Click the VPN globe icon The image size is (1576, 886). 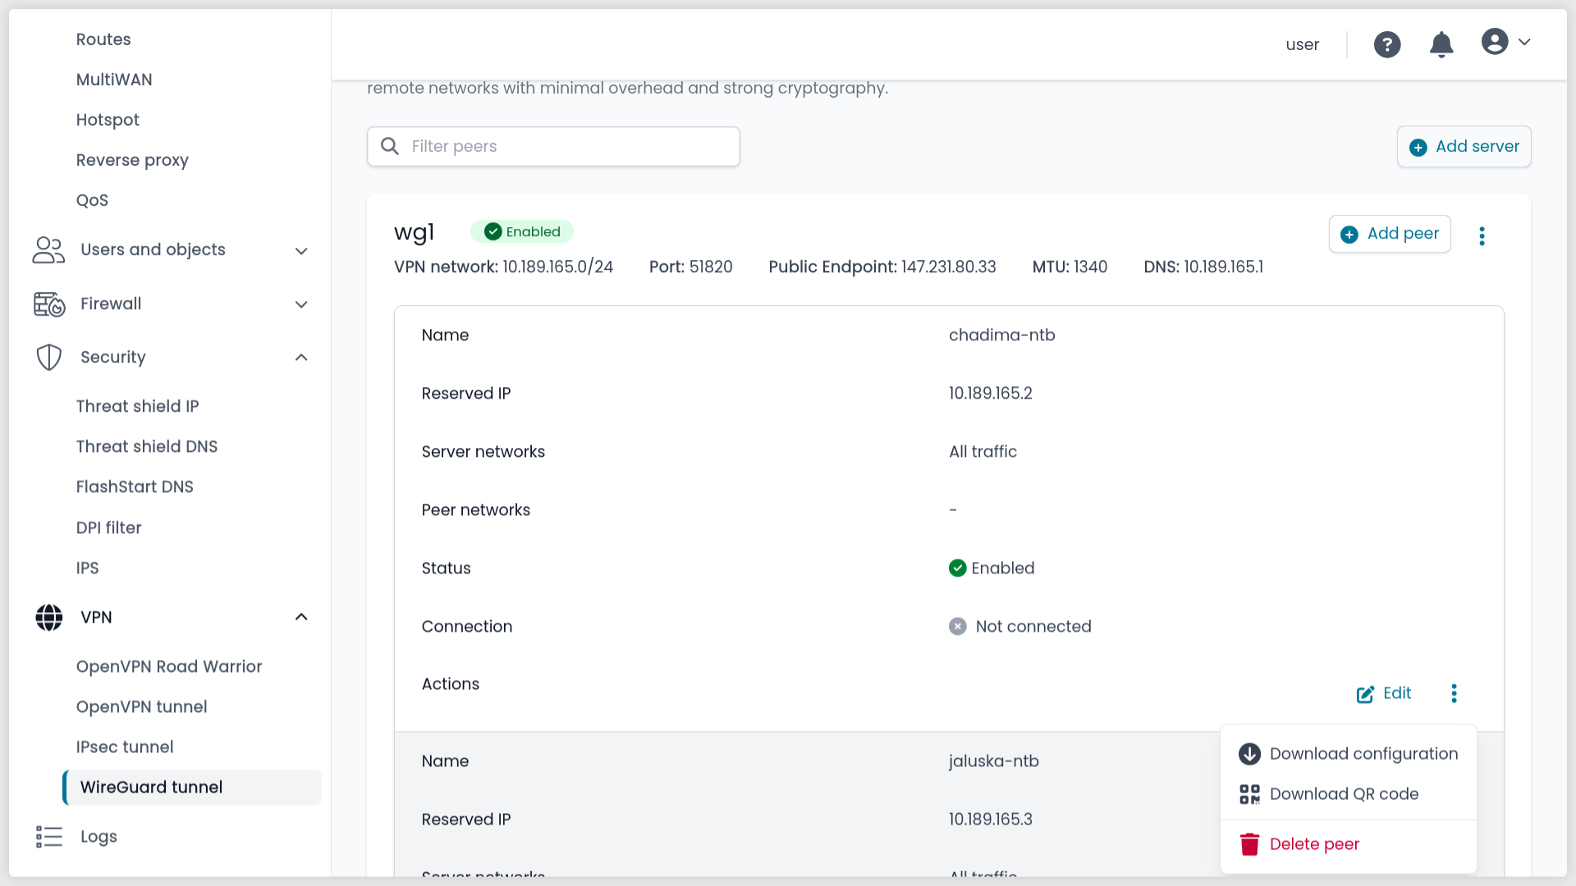point(49,618)
